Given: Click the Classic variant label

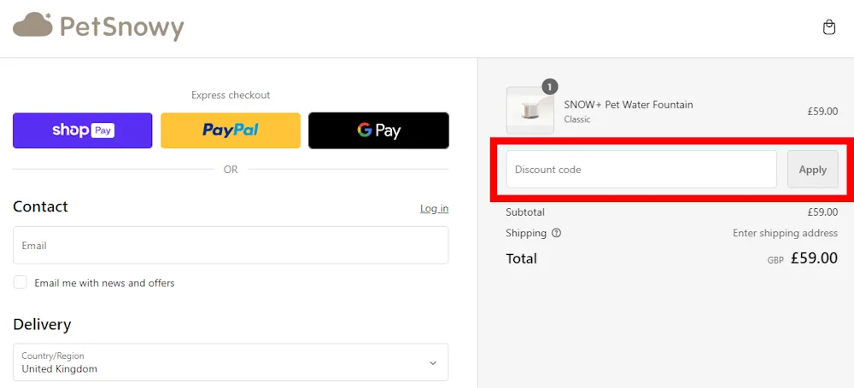Looking at the screenshot, I should pos(577,119).
